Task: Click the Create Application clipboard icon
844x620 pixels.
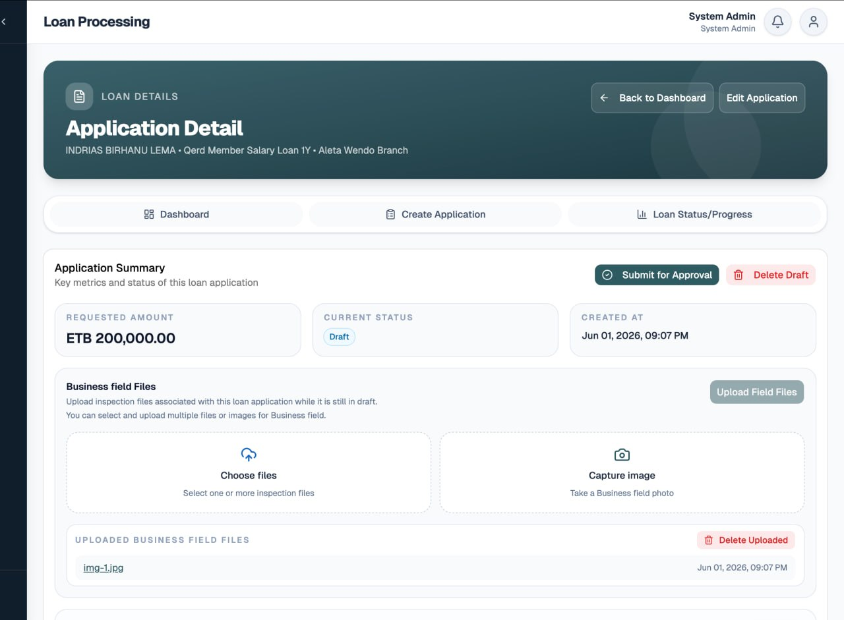Action: pos(390,214)
